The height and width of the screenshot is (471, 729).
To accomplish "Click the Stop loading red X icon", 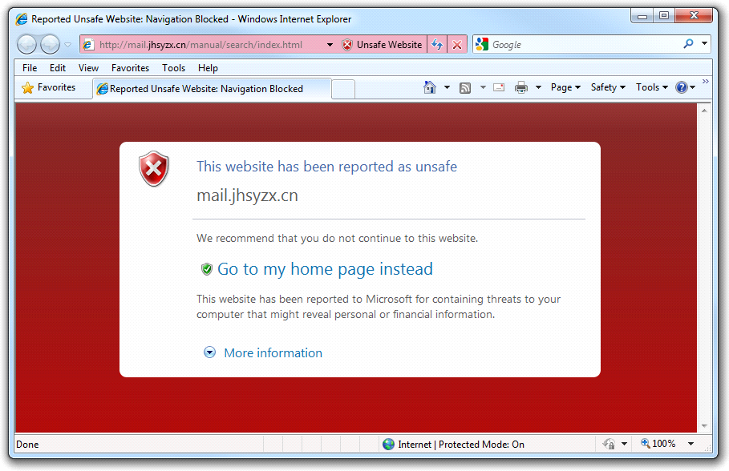I will [457, 45].
